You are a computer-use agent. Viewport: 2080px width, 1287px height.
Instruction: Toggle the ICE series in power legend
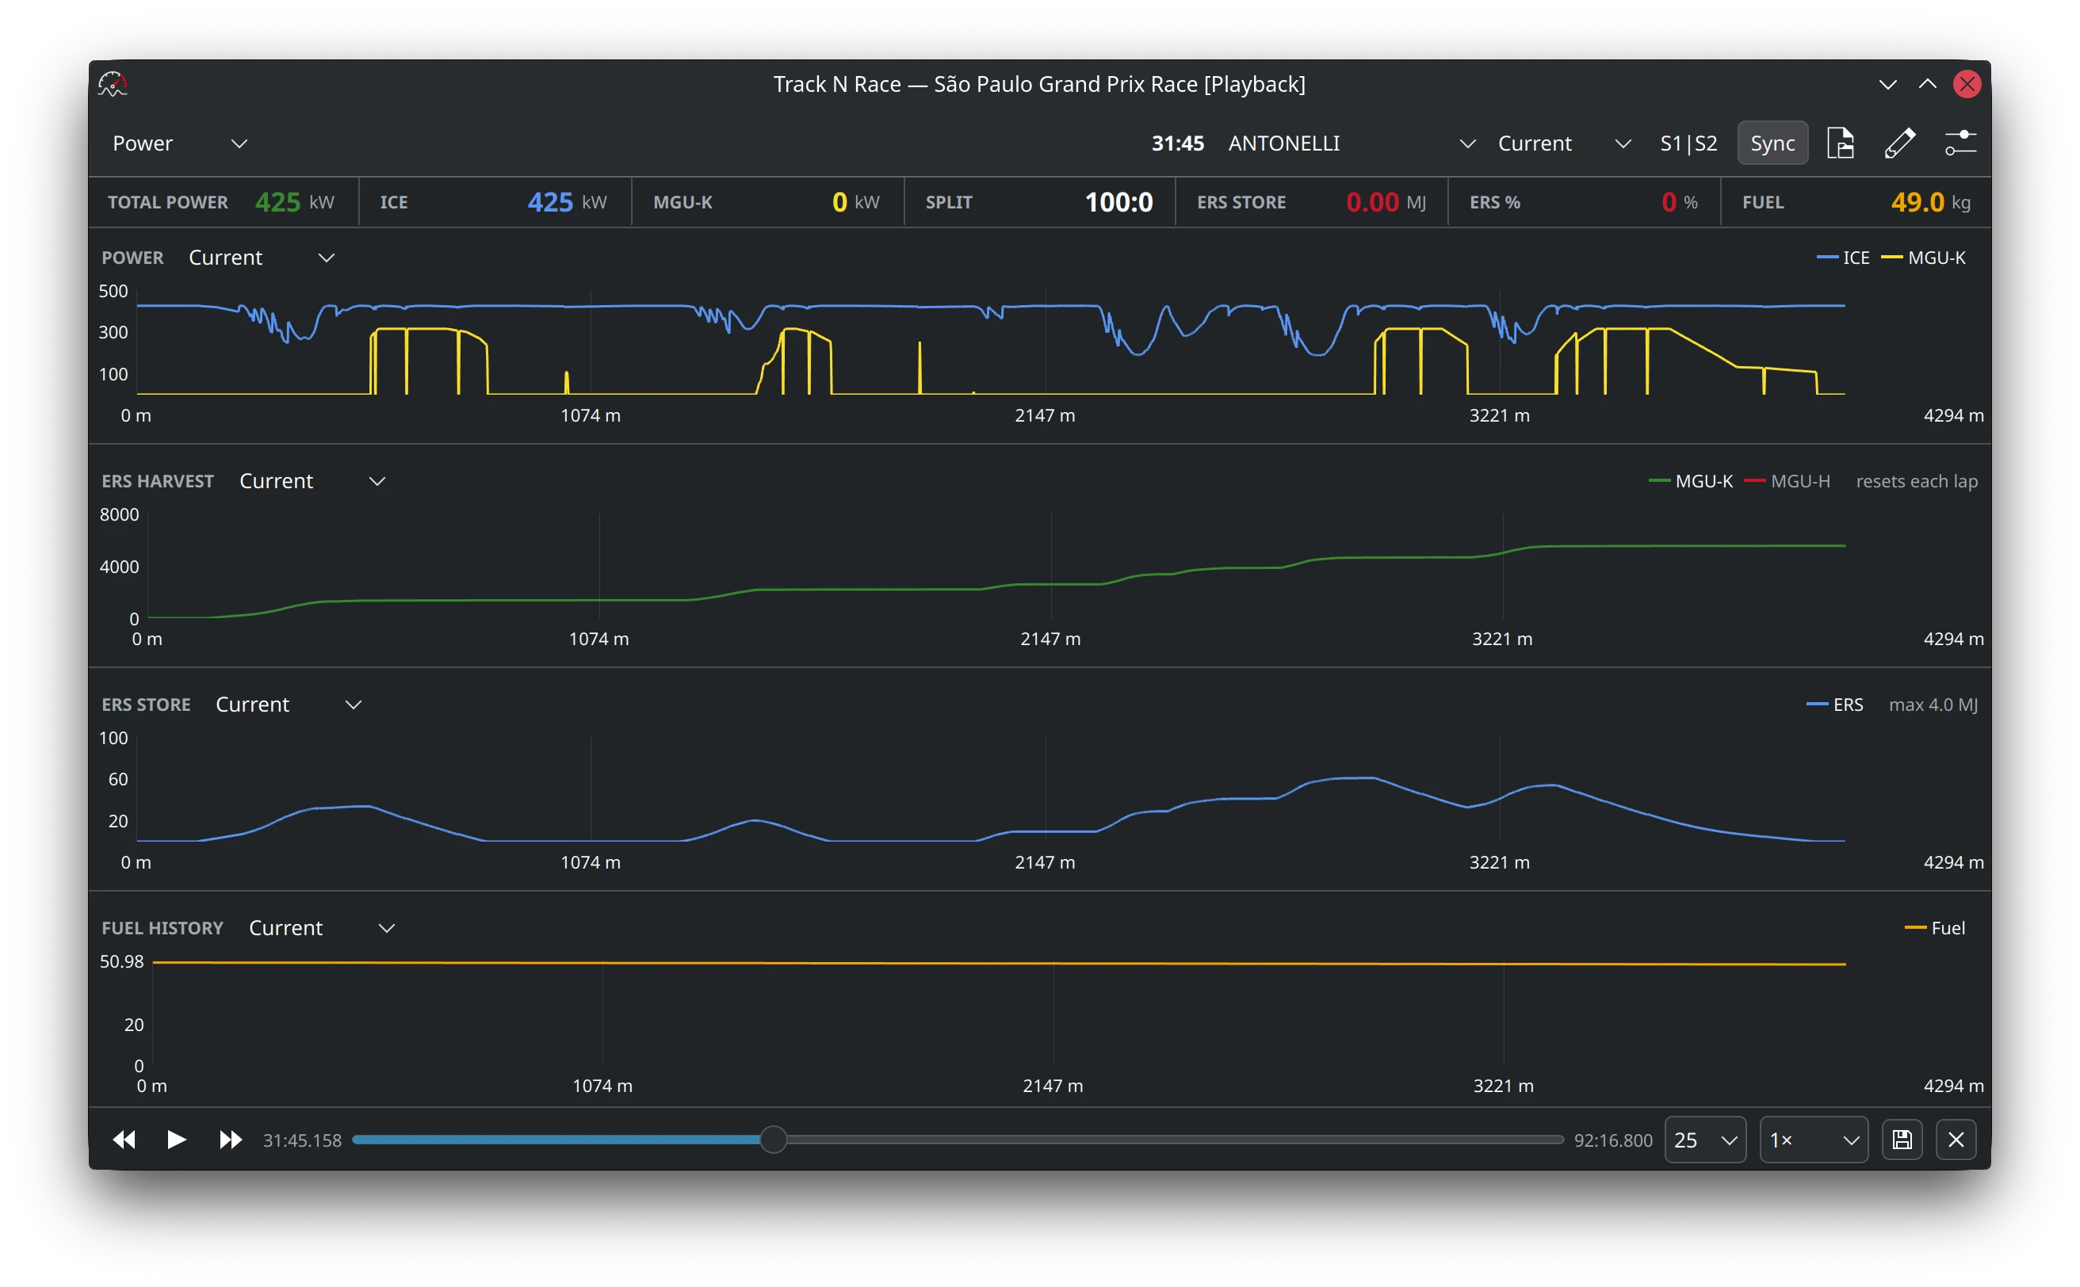tap(1842, 258)
